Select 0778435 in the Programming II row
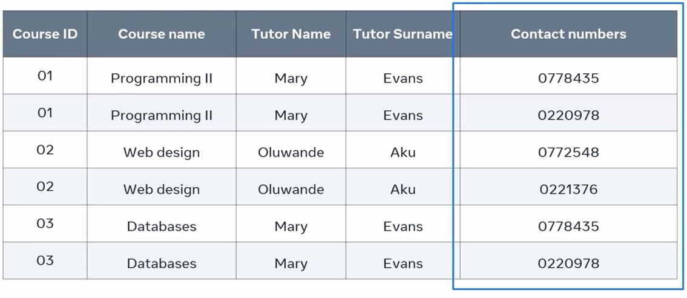Image resolution: width=687 pixels, height=298 pixels. (568, 78)
